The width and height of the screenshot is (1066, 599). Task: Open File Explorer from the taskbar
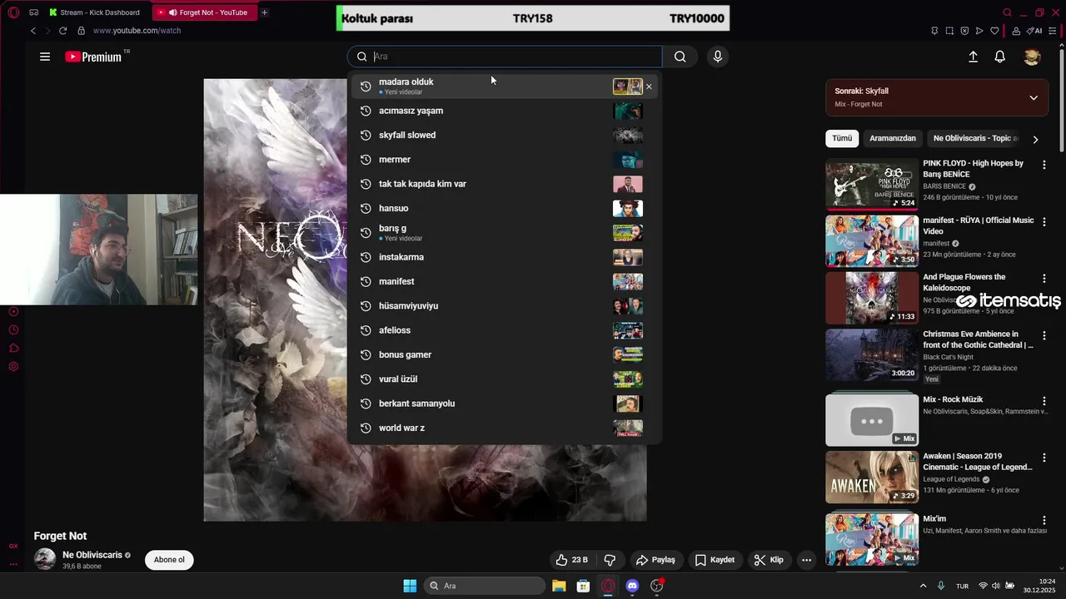click(x=559, y=586)
